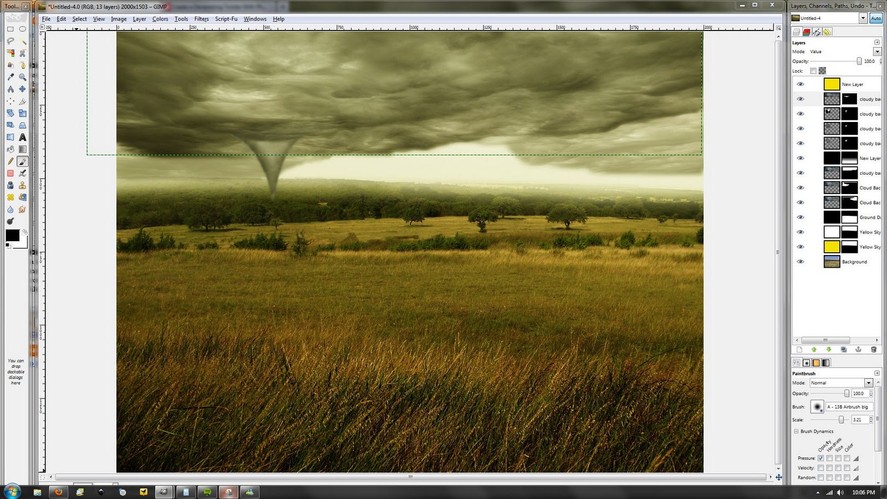Enable Size dynamics for Pressure

(x=838, y=459)
